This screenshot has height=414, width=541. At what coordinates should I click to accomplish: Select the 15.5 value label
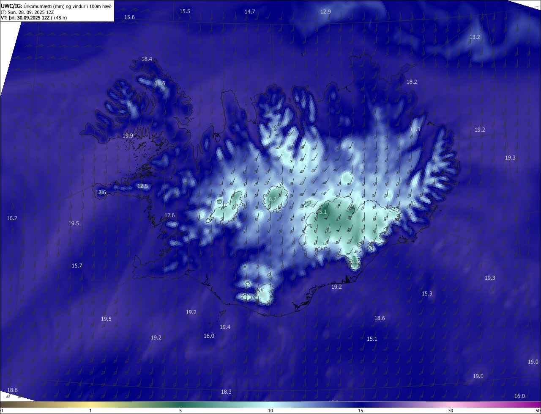point(185,11)
